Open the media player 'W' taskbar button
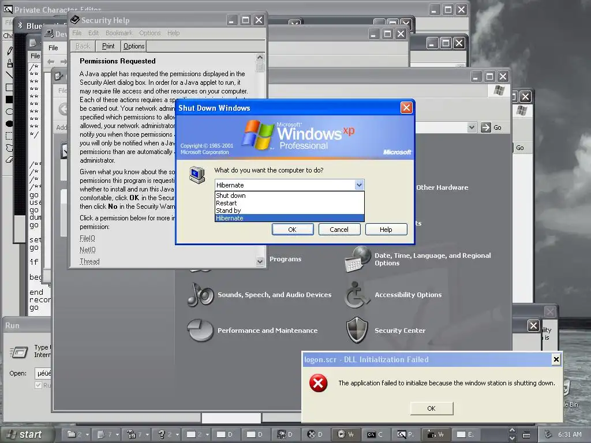 tap(346, 434)
